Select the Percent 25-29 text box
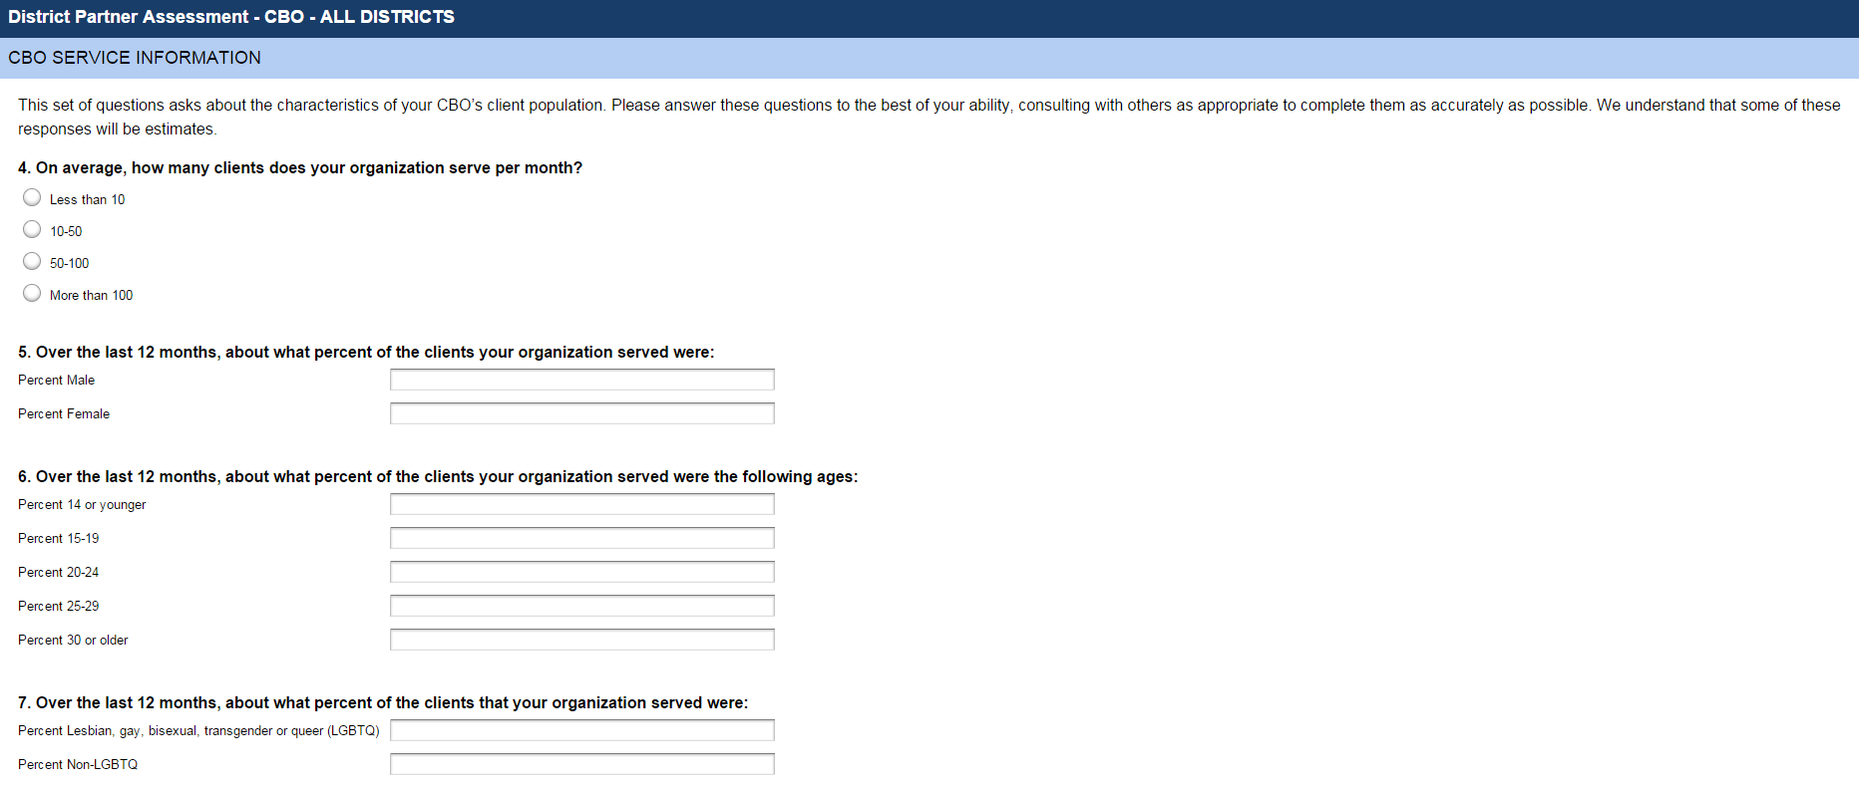1859x787 pixels. 581,606
